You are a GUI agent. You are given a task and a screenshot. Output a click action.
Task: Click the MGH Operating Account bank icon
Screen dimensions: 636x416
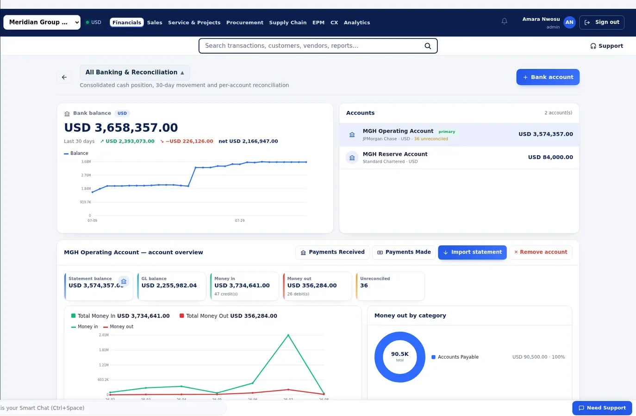(x=352, y=135)
